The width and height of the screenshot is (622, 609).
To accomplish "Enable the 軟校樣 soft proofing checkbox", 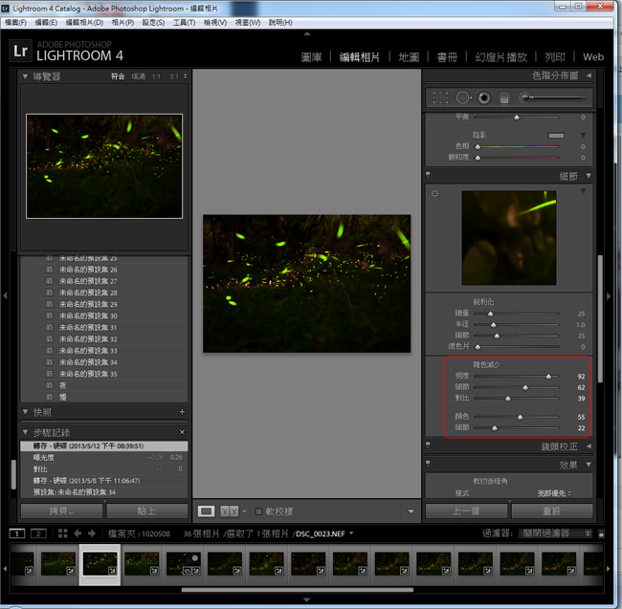I will [259, 511].
